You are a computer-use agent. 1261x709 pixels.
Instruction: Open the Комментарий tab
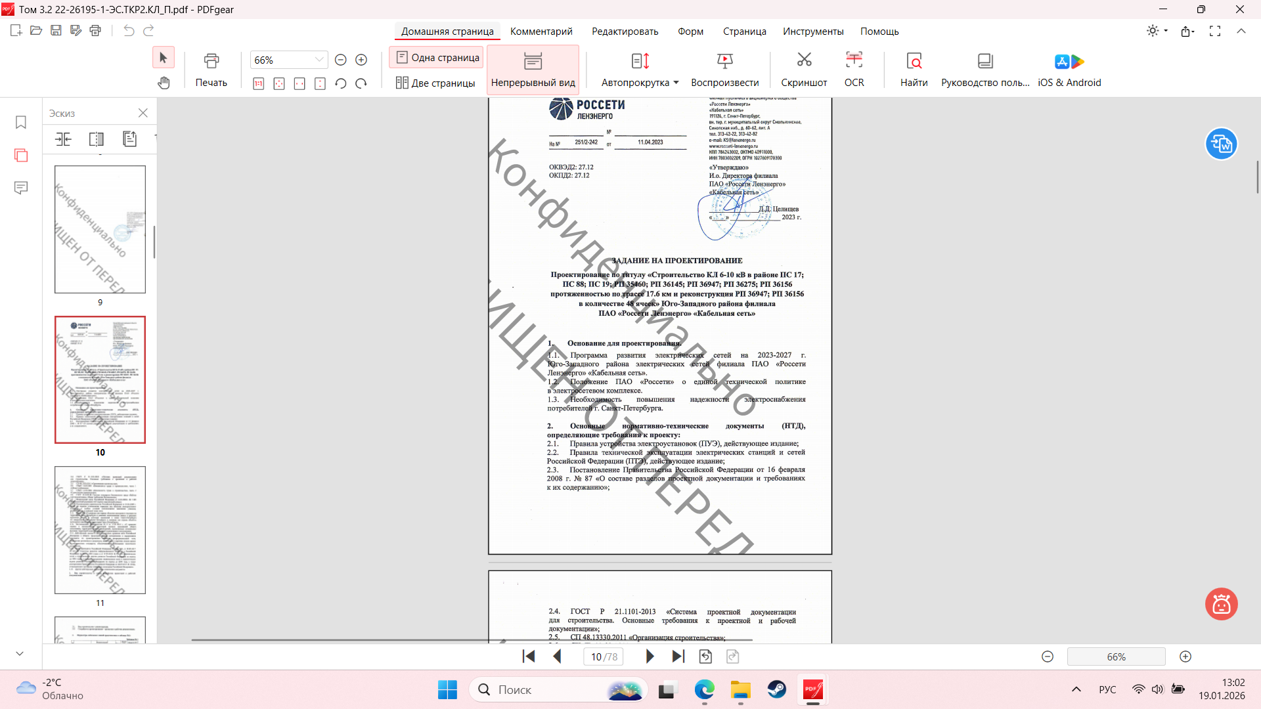(541, 32)
